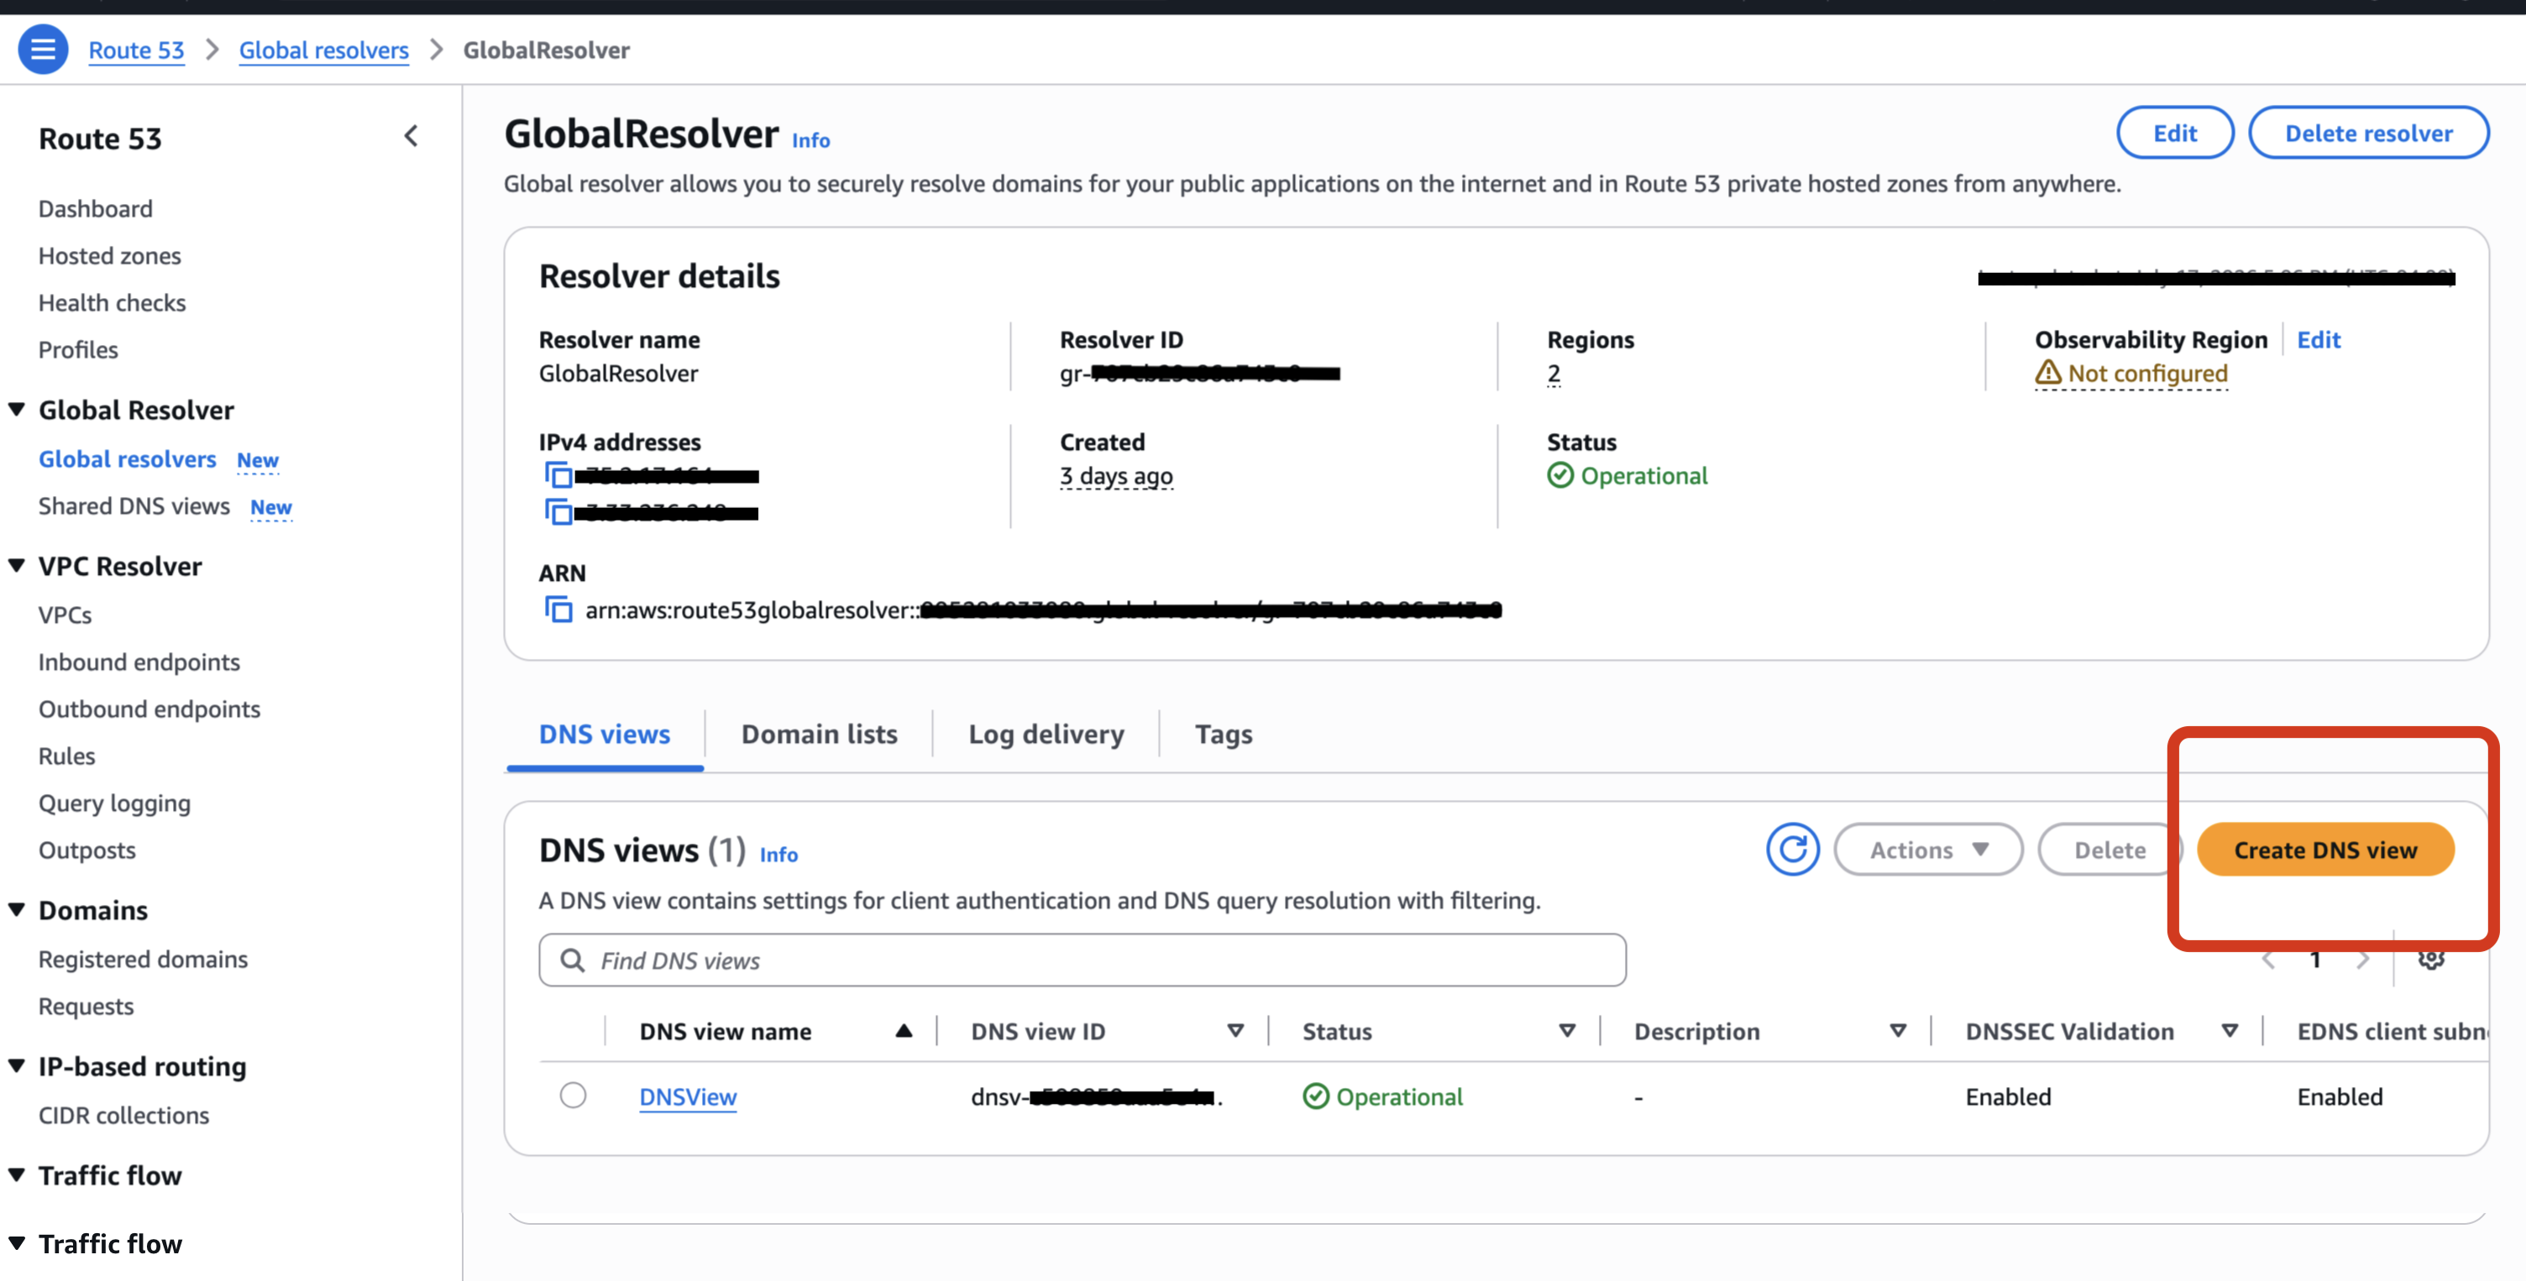Open Dashboard in the sidebar

95,209
